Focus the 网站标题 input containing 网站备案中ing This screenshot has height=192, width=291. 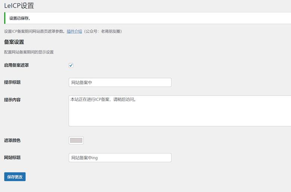(x=120, y=158)
